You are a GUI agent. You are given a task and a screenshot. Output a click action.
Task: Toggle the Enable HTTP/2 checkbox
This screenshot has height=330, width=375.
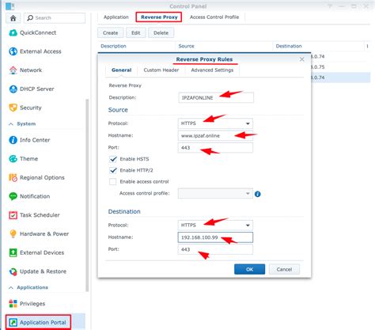coord(113,170)
